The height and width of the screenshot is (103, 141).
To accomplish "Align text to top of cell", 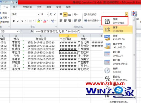I will 61,14.
